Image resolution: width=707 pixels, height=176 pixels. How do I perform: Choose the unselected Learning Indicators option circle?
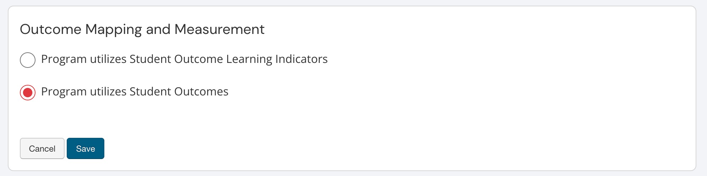click(x=28, y=60)
